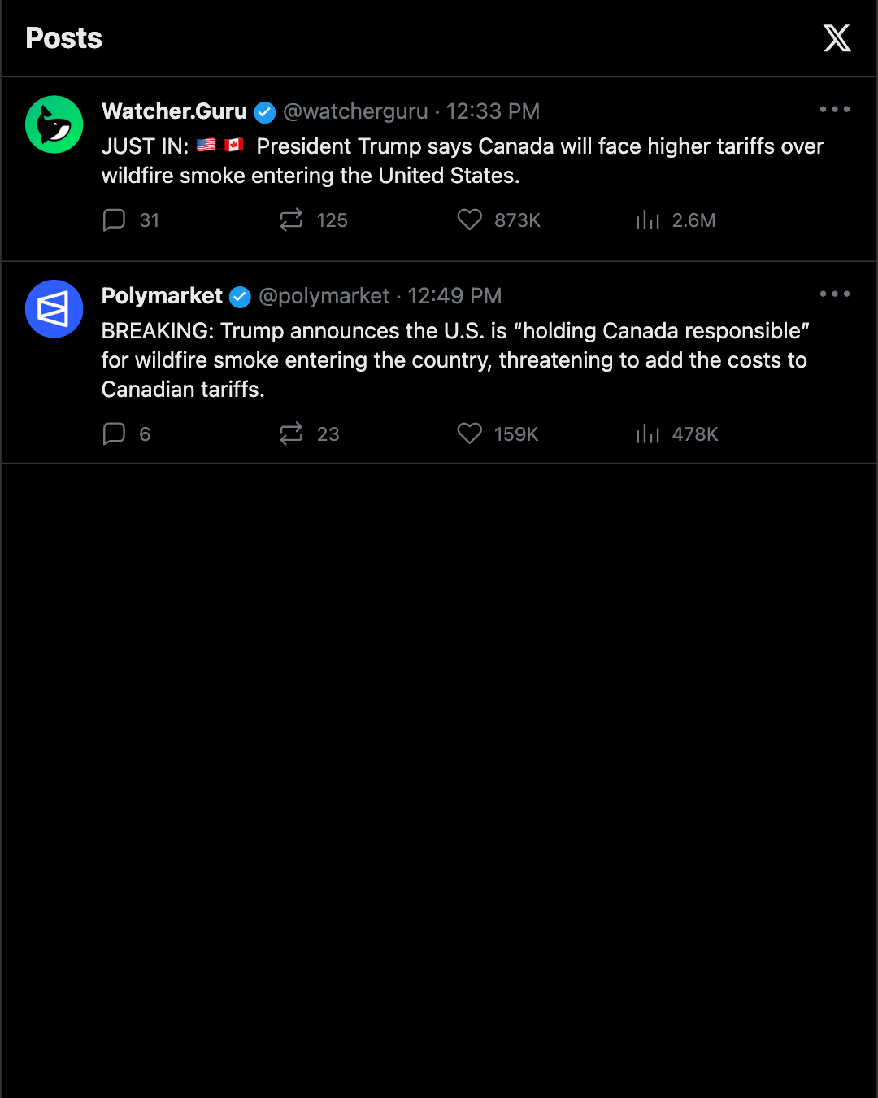The image size is (878, 1098).
Task: Open Polymarket profile avatar
Action: click(54, 309)
